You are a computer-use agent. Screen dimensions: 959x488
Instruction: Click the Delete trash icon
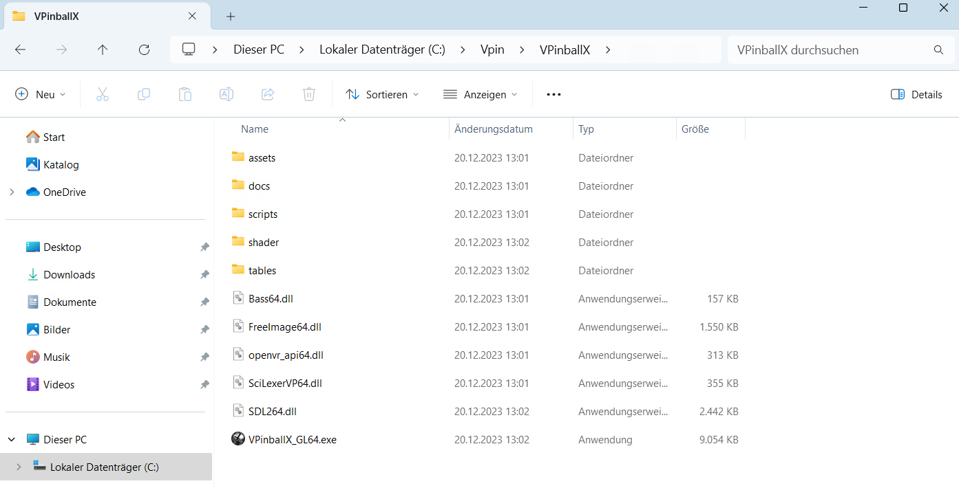309,94
